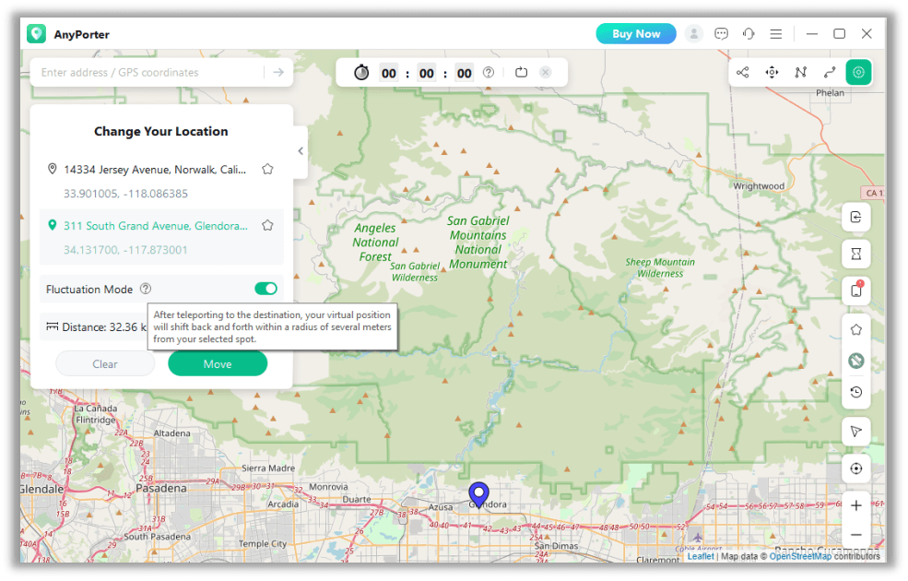The width and height of the screenshot is (908, 581).
Task: Favorite the 14334 Jersey Avenue address
Action: [267, 169]
